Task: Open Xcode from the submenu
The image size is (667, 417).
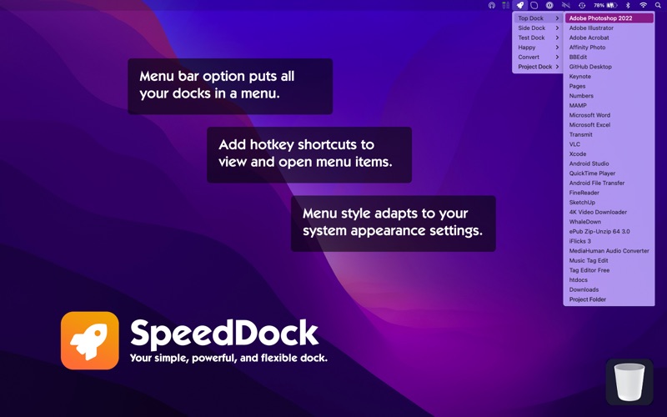Action: (x=609, y=154)
